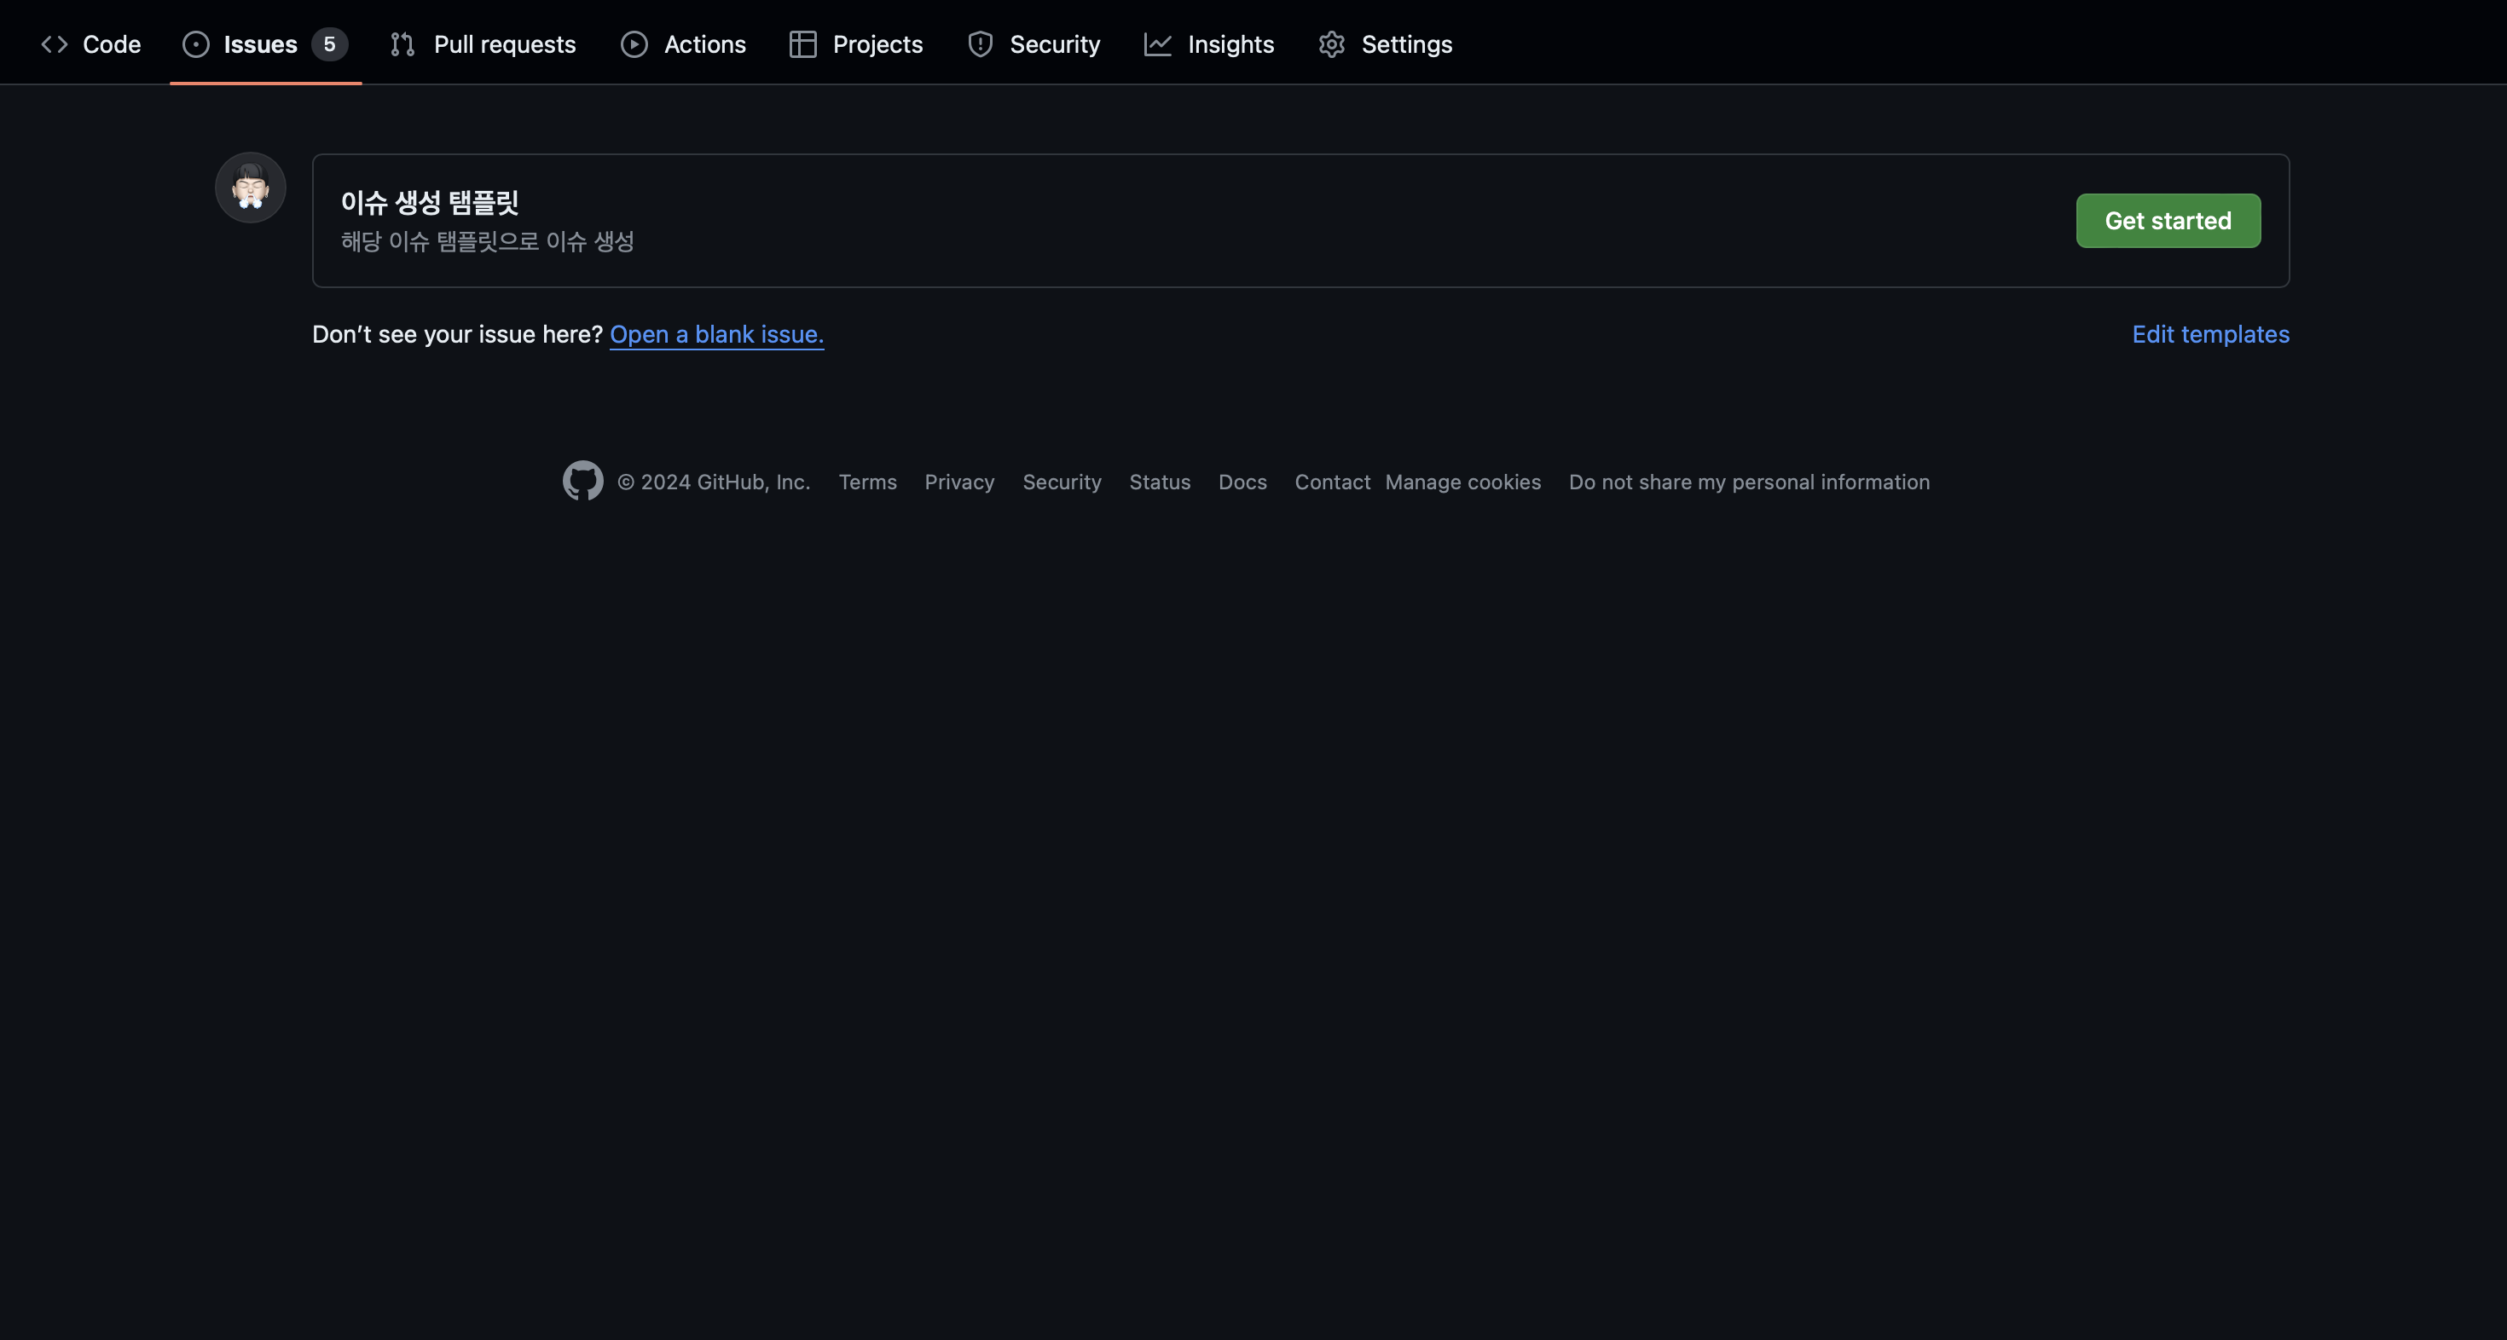This screenshot has width=2507, height=1340.
Task: Open a blank issue link
Action: point(716,335)
